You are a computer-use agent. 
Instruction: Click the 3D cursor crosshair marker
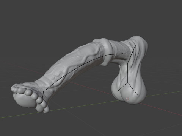click(127, 99)
